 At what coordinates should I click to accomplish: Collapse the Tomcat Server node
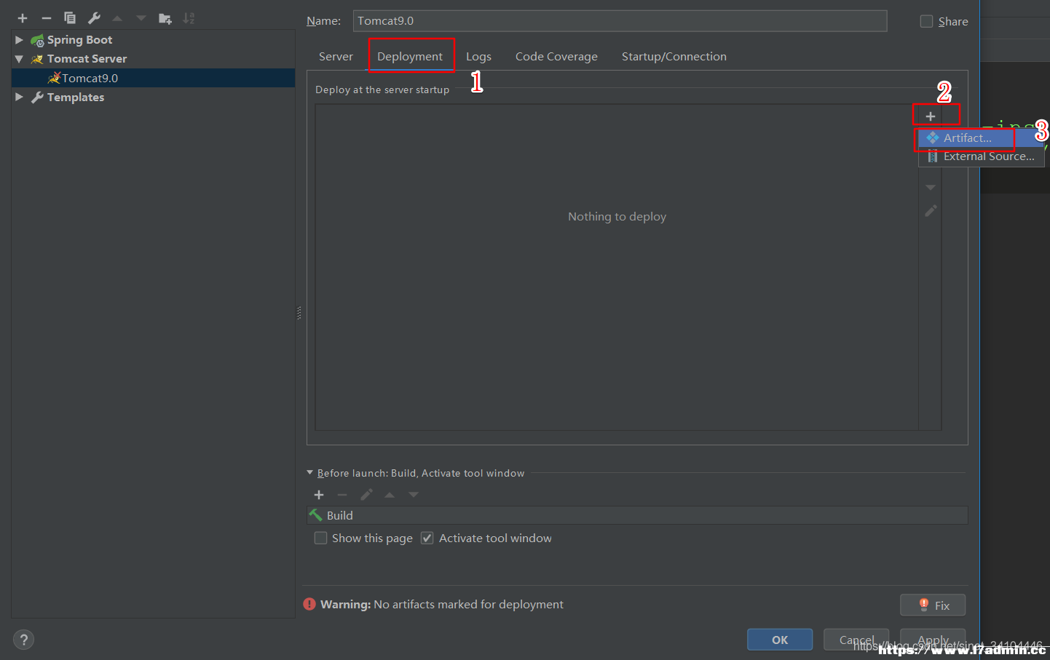pos(19,59)
